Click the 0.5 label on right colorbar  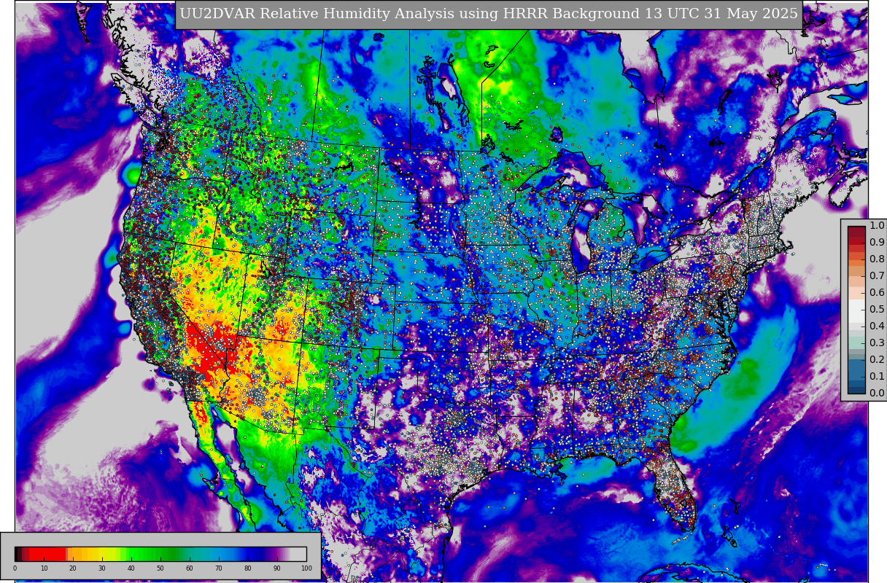[x=877, y=309]
